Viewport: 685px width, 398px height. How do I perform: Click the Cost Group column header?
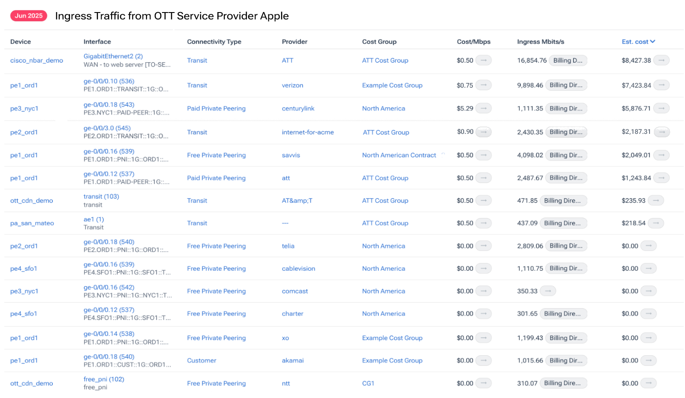pos(379,41)
